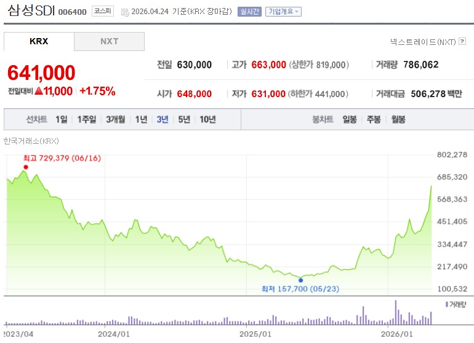Click the 최고 729,379 (06/16) label
This screenshot has height=343, width=474.
(x=62, y=158)
